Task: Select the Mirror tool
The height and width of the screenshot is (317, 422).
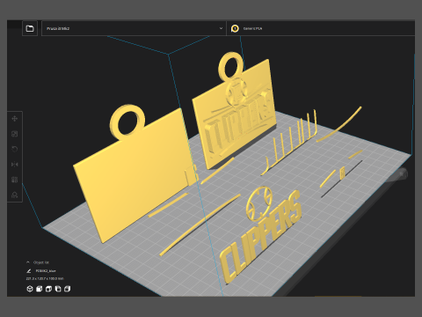Action: pos(15,165)
